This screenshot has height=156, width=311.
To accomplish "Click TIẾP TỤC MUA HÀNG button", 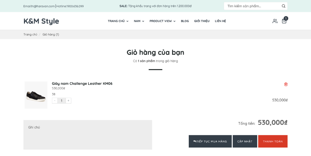I will coord(210,141).
